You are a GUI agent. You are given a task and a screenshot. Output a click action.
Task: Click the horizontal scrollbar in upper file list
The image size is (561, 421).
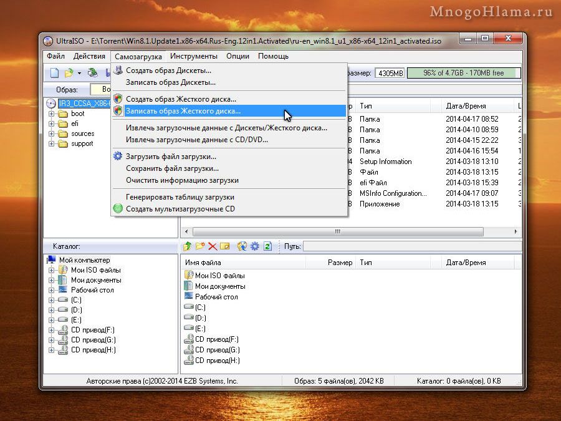point(337,231)
